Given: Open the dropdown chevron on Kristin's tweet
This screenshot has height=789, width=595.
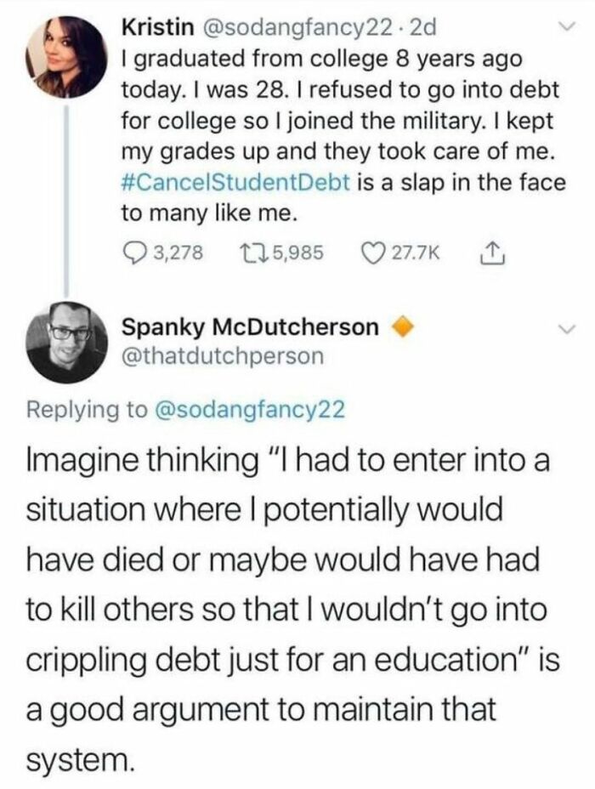Looking at the screenshot, I should pos(568,26).
